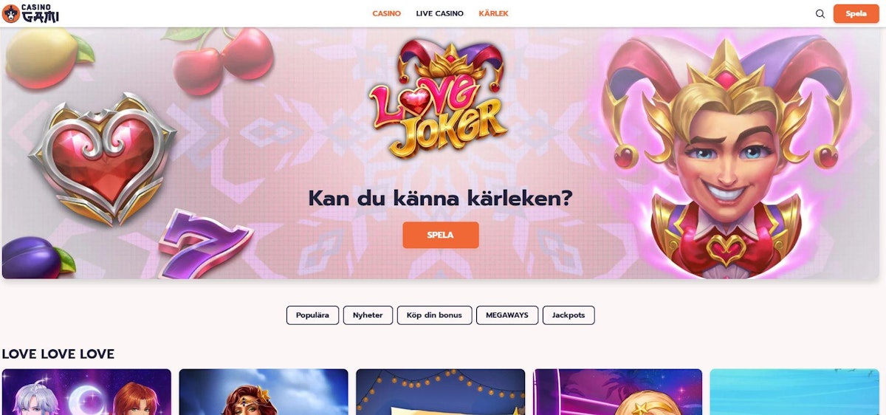The height and width of the screenshot is (415, 886).
Task: Click the orange Spela header button
Action: point(856,13)
